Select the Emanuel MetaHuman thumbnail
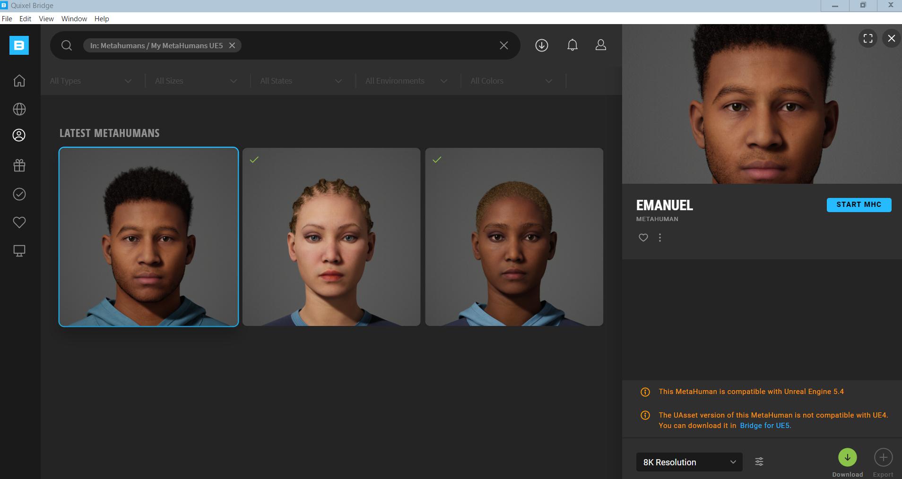The height and width of the screenshot is (479, 902). point(148,237)
